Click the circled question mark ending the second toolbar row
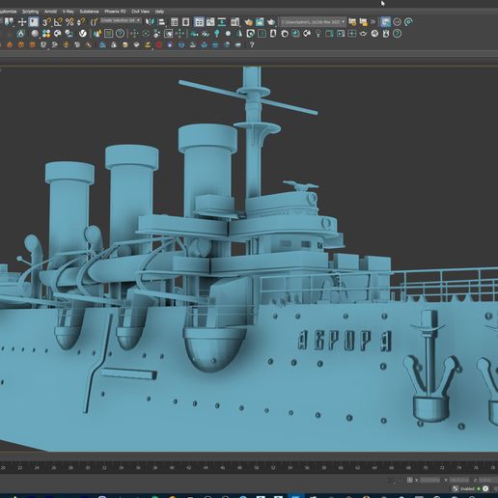The image size is (498, 498). coord(397,34)
